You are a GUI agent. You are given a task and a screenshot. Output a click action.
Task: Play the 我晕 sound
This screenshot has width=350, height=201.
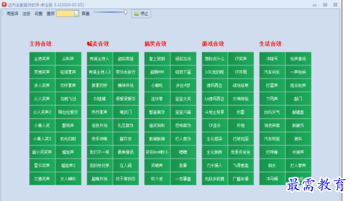[x=183, y=165]
